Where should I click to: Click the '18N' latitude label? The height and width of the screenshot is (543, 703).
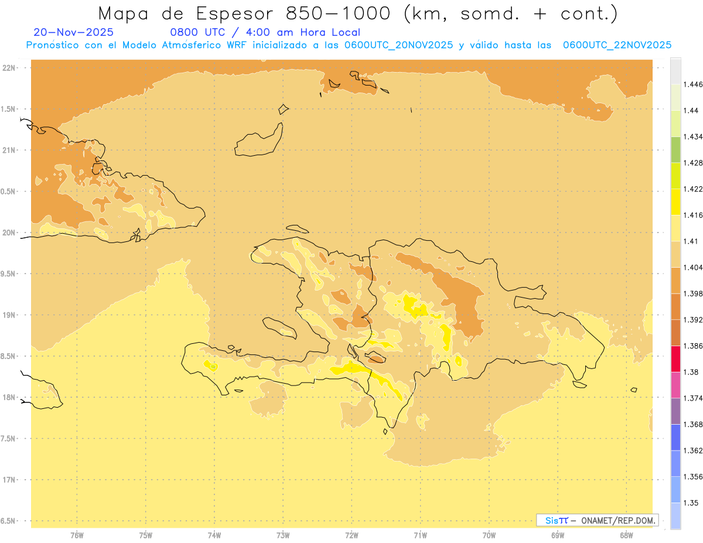pos(8,397)
